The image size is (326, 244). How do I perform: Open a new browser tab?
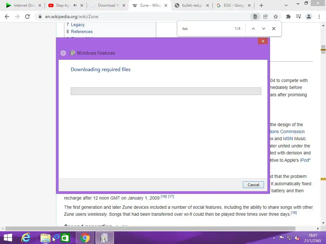pos(261,5)
